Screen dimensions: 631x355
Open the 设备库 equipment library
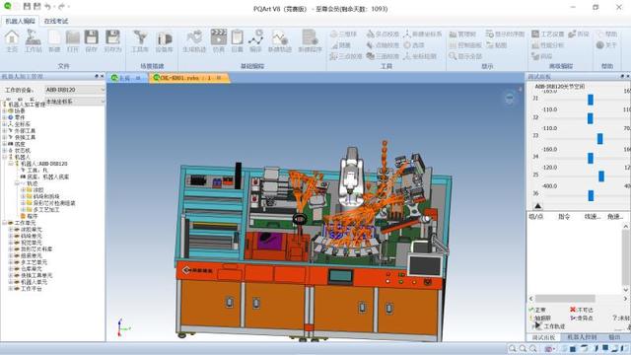pos(164,41)
